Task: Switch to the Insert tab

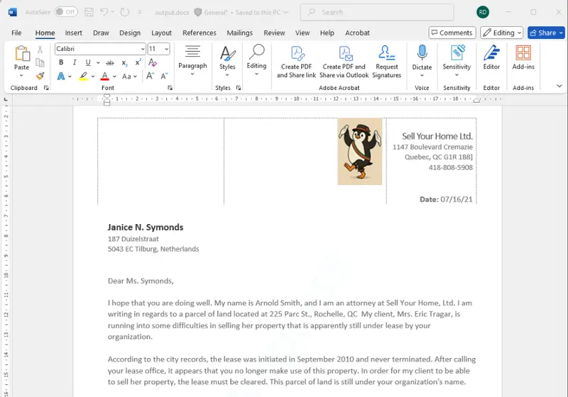Action: (x=74, y=33)
